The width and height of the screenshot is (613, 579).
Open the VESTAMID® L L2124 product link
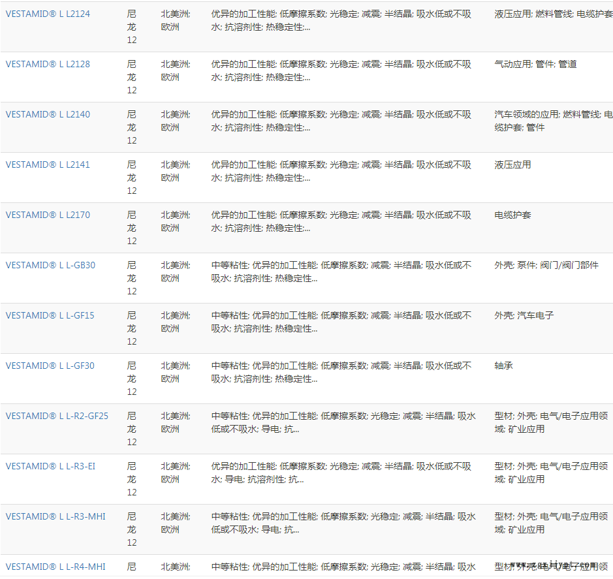tap(48, 14)
